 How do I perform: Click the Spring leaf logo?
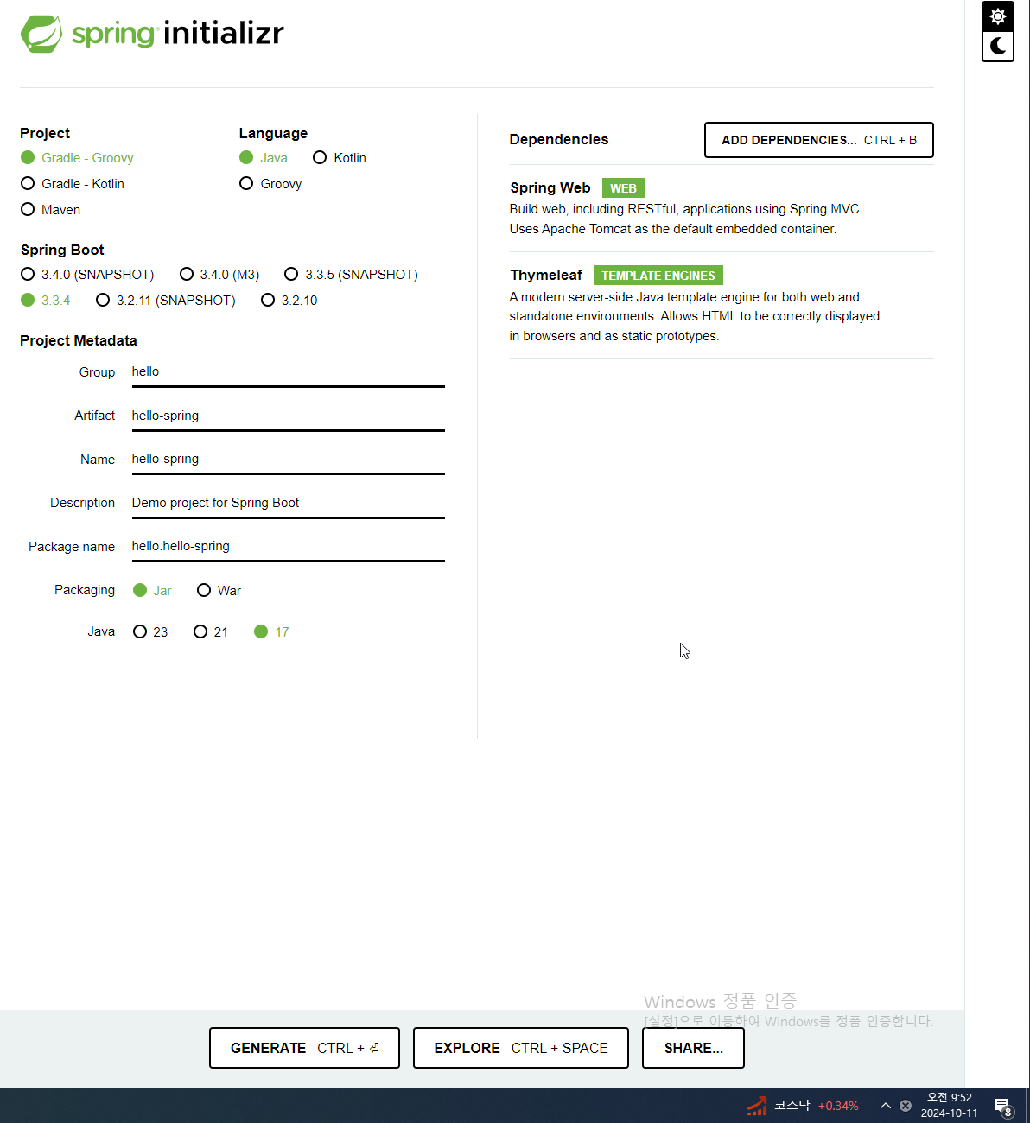(x=41, y=34)
